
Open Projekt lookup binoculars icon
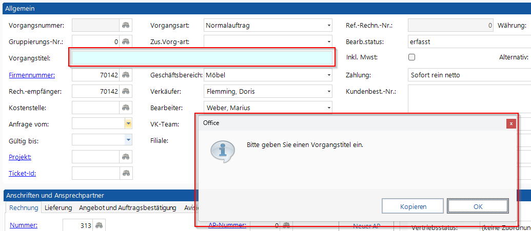[126, 157]
